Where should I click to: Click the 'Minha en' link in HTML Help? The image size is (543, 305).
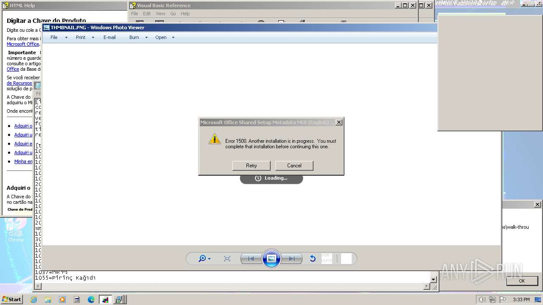tap(23, 161)
